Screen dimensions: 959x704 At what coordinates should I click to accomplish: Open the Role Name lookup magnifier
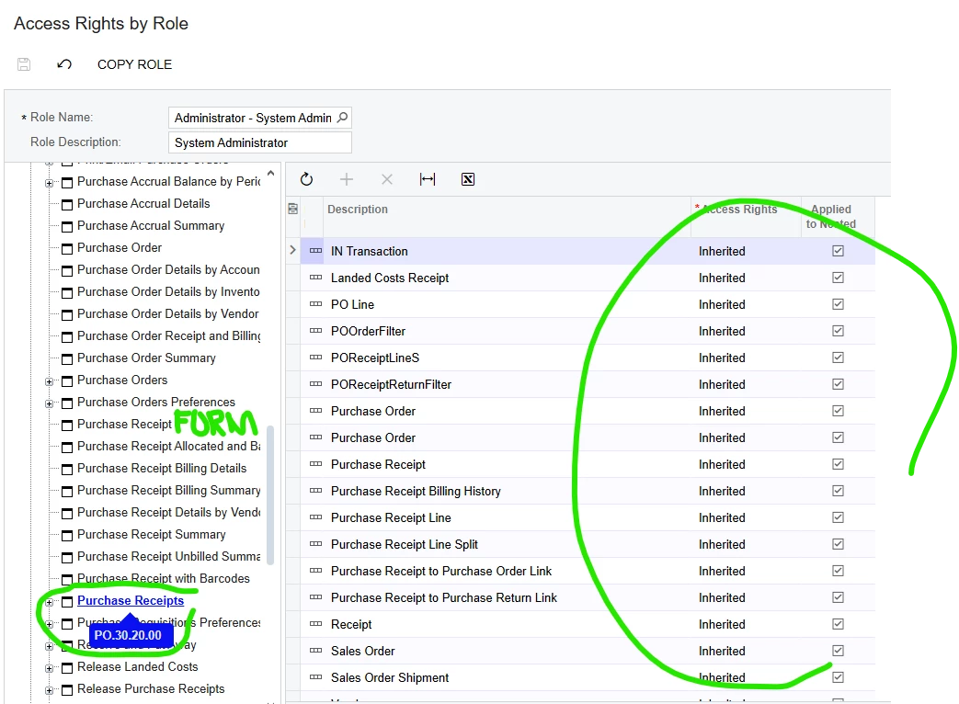pyautogui.click(x=342, y=118)
